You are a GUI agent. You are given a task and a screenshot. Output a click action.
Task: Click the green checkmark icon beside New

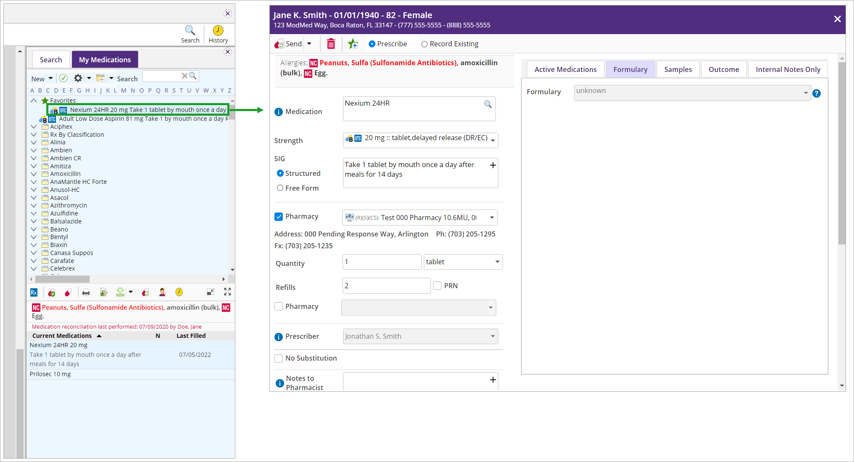tap(64, 78)
